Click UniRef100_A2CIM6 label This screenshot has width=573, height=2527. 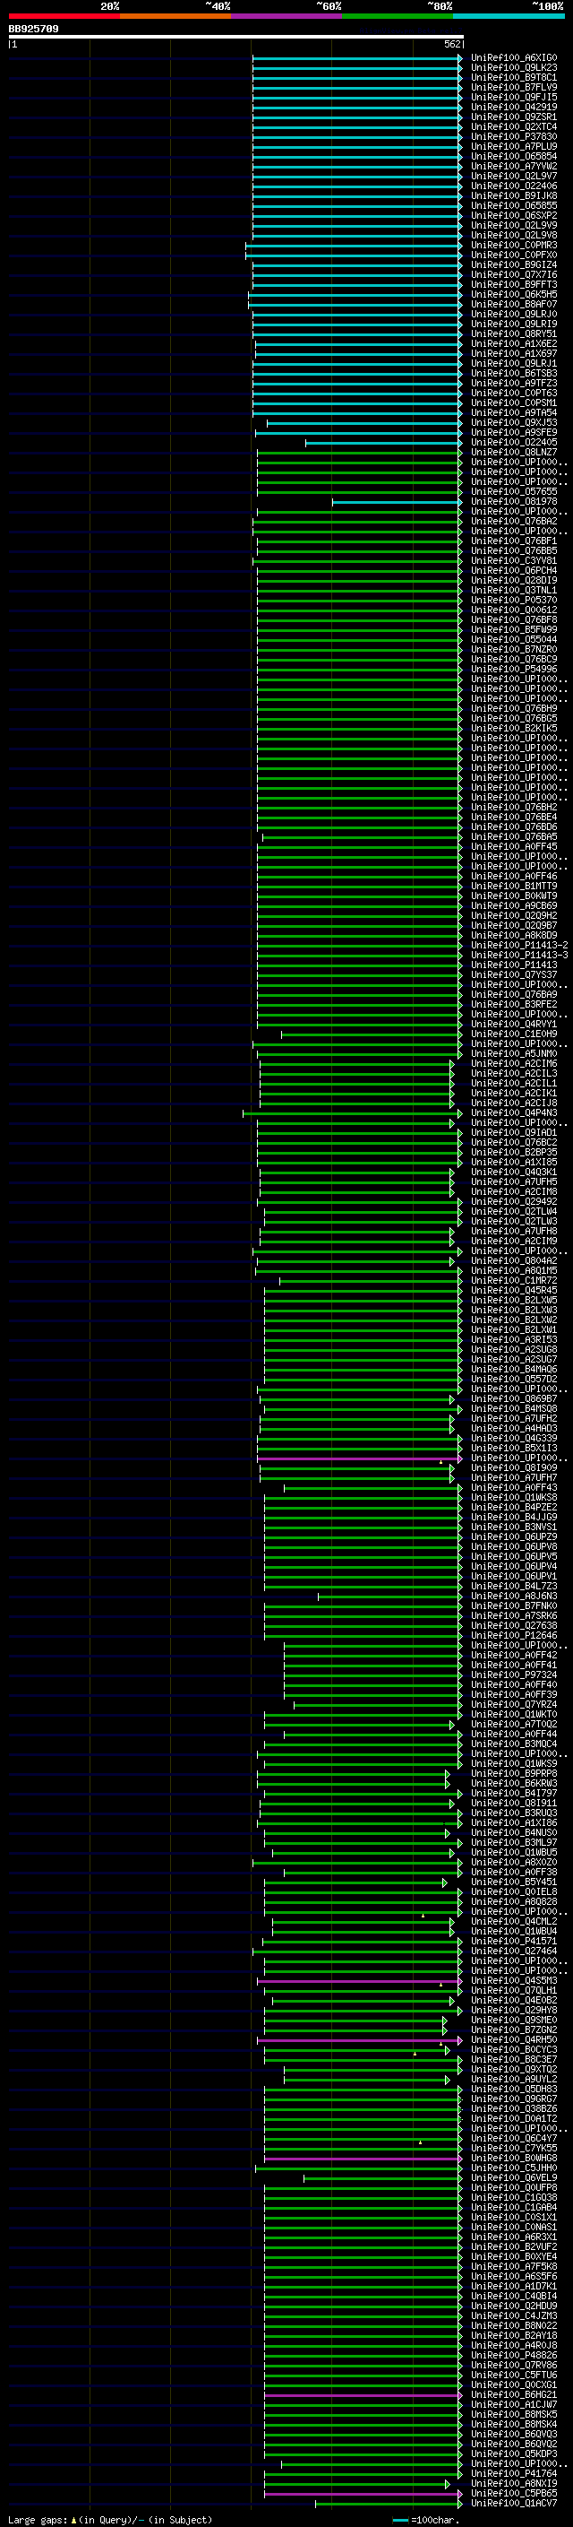click(514, 1063)
